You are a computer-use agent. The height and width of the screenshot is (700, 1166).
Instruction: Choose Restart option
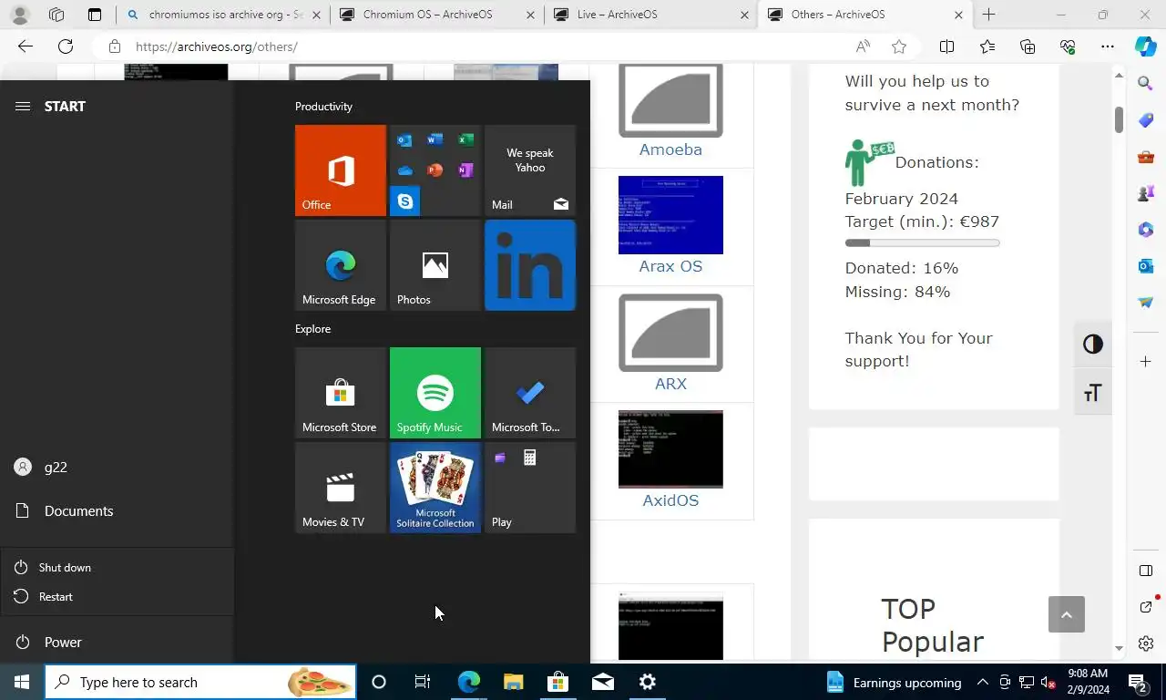pos(117,596)
